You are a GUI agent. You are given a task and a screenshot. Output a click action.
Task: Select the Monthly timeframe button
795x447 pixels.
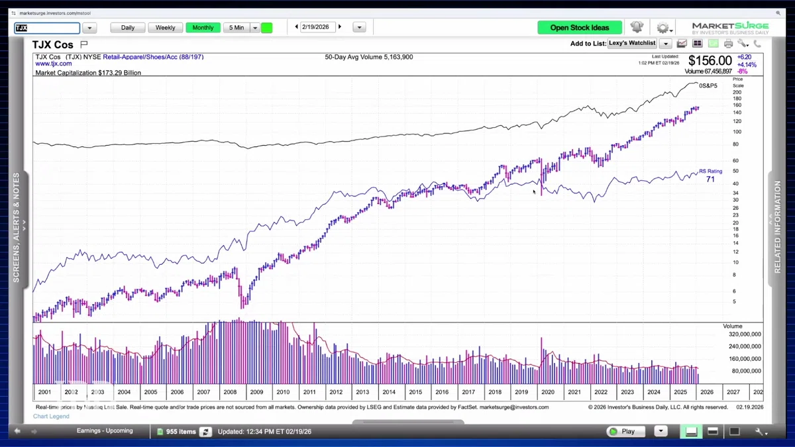[203, 28]
